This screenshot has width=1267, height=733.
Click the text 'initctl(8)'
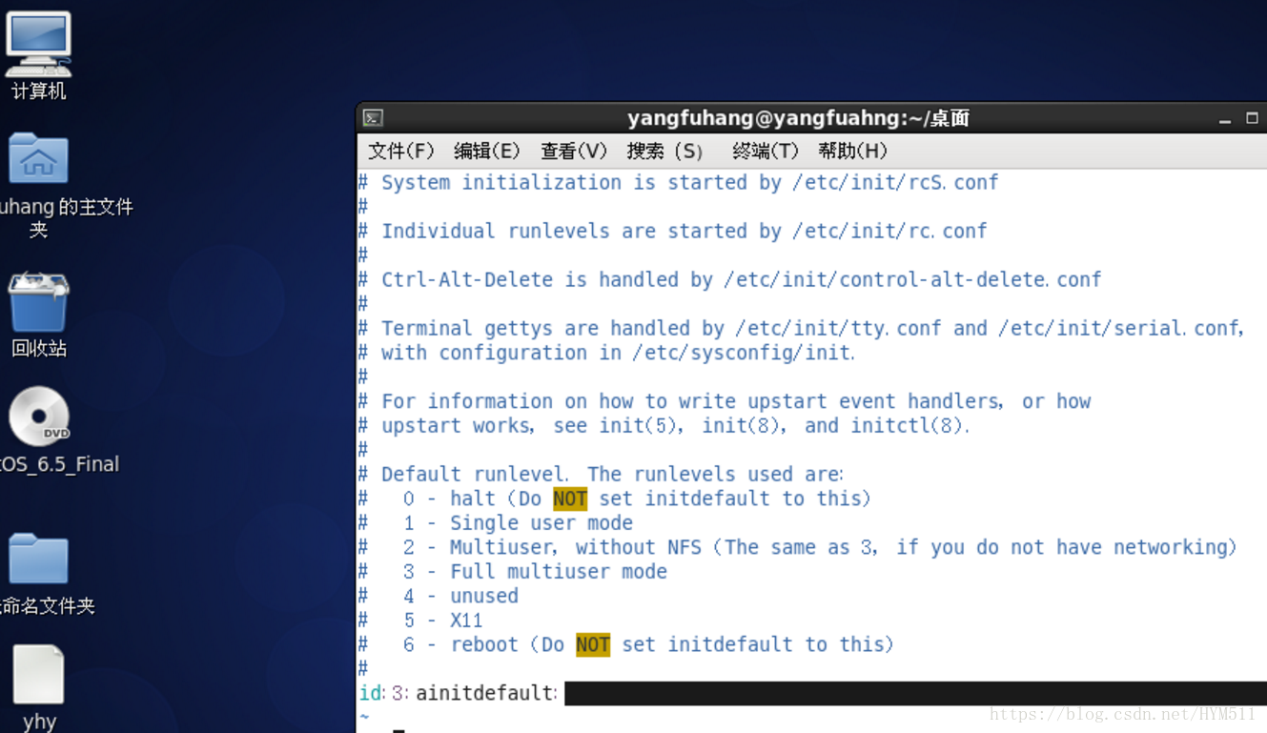pos(907,425)
